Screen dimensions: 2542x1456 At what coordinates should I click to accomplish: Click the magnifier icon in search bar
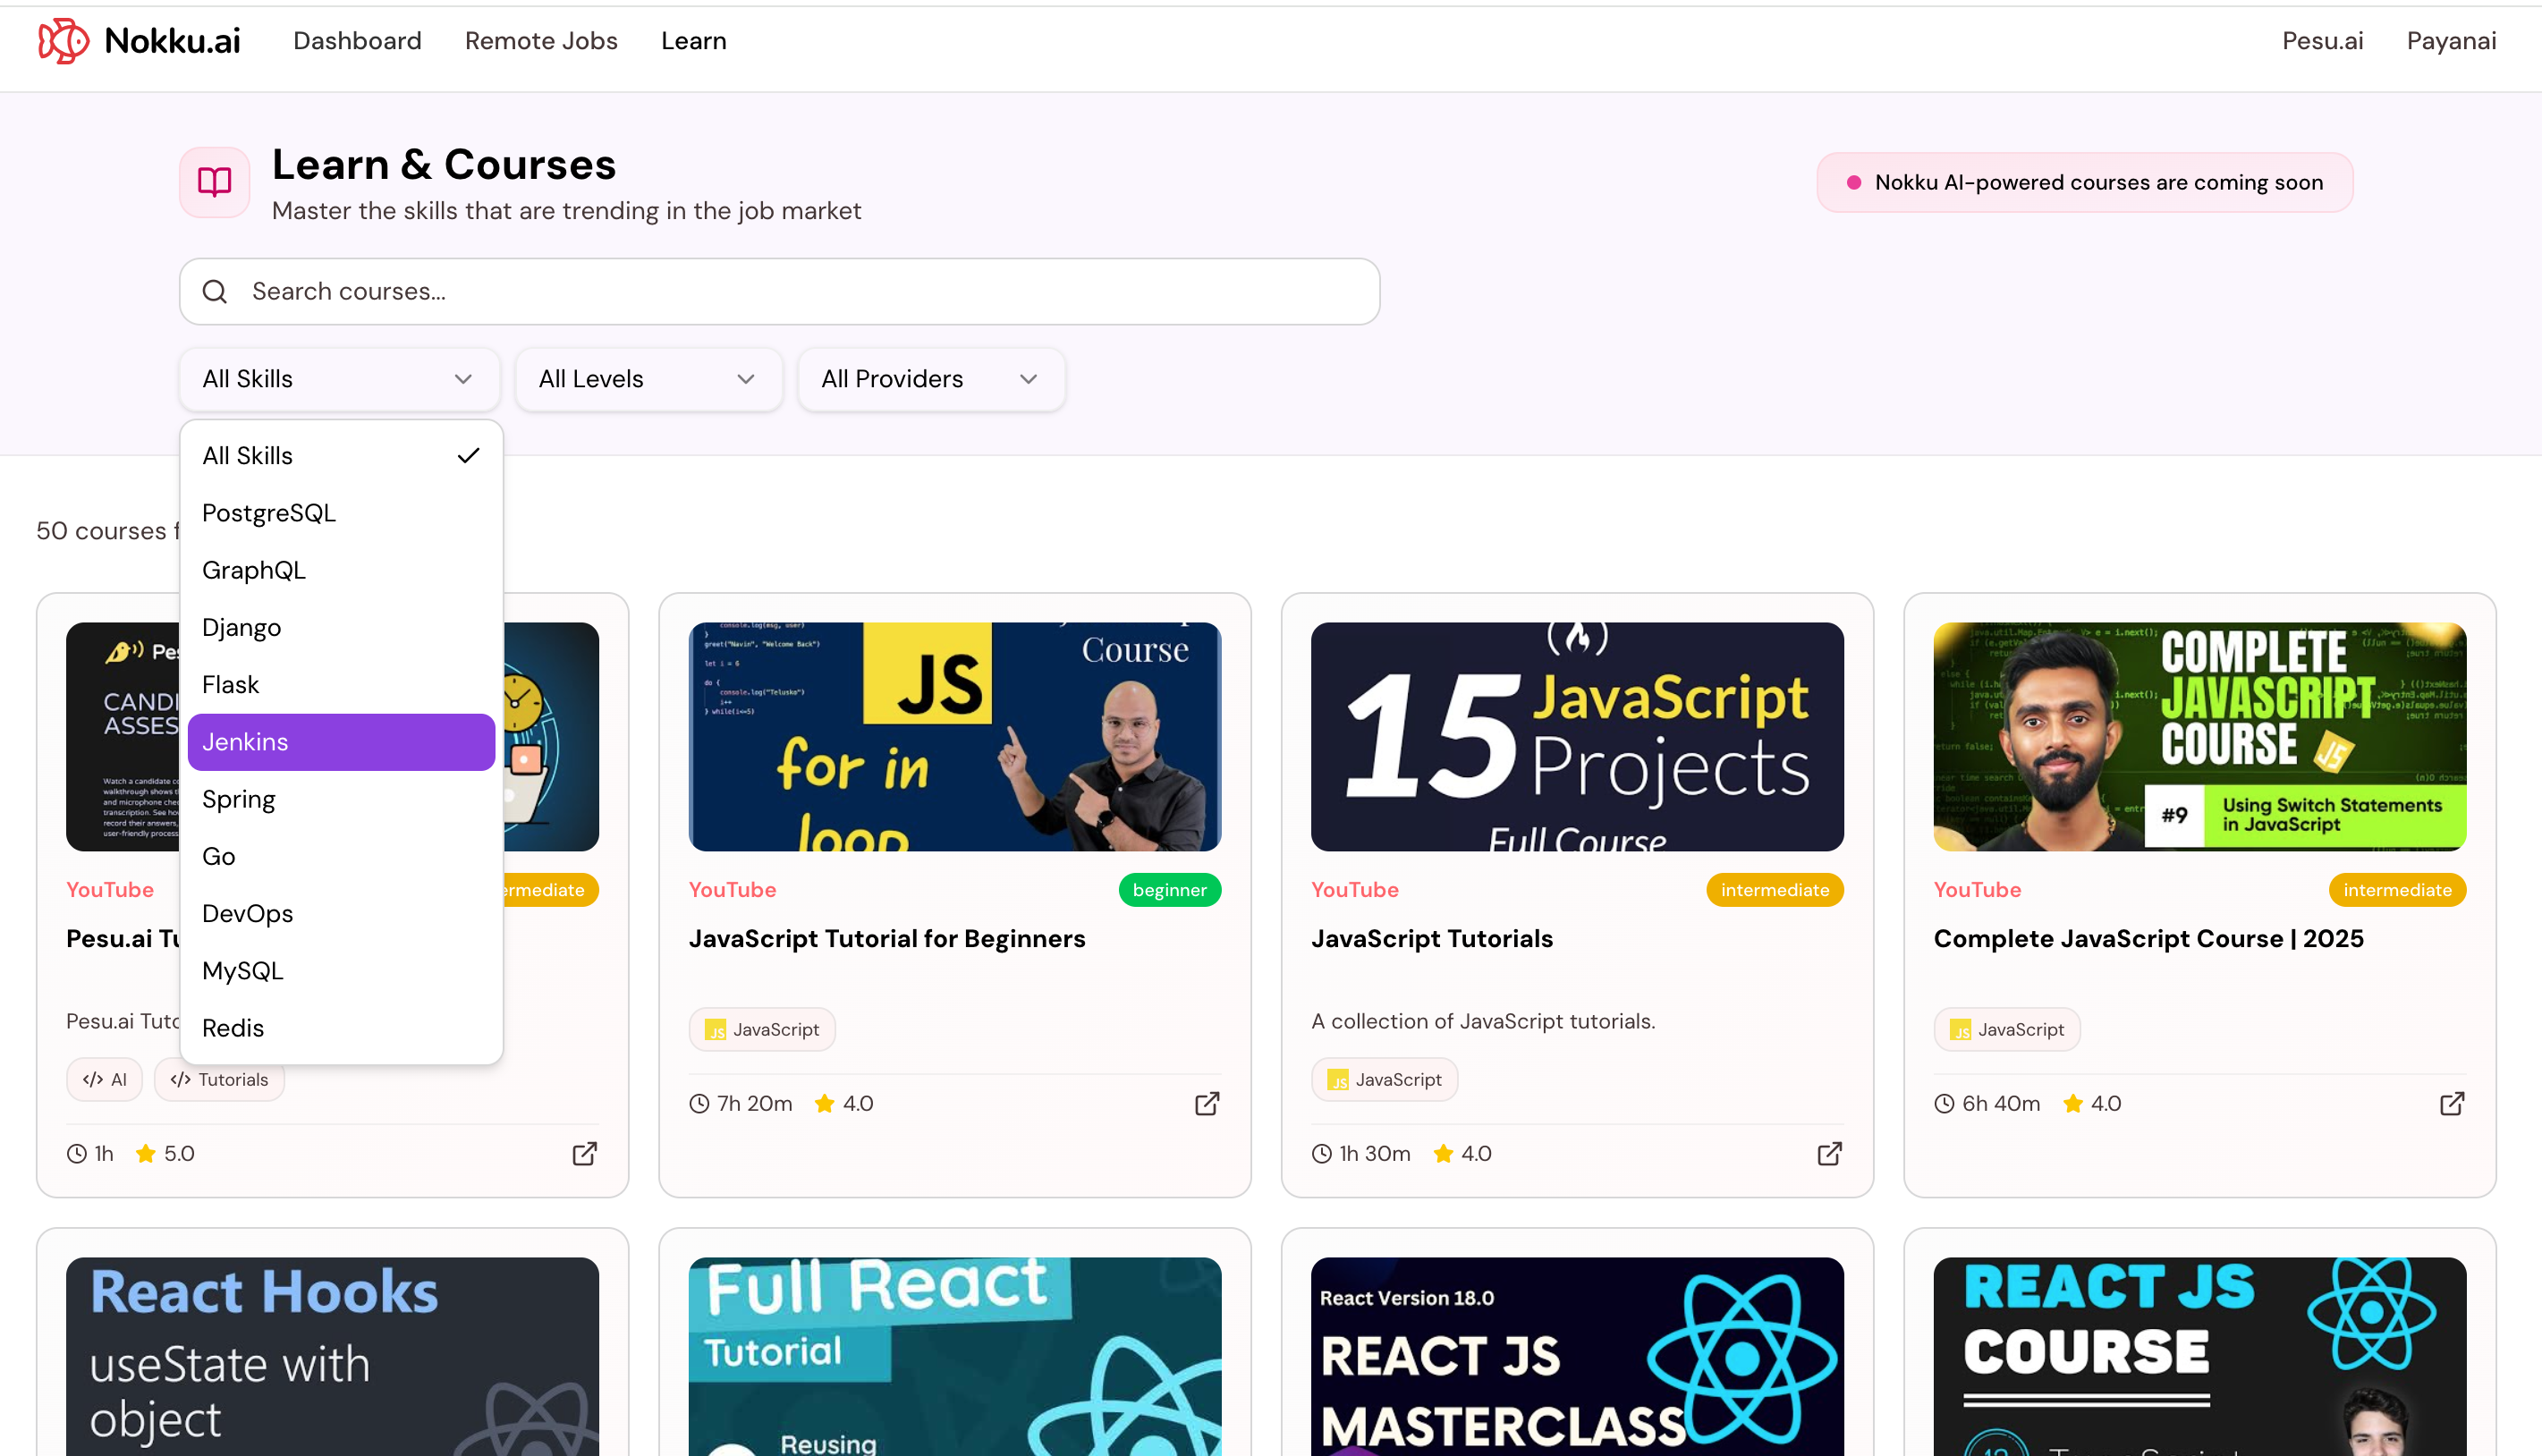tap(215, 291)
